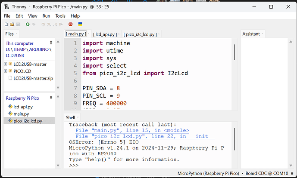This screenshot has width=297, height=178.
Task: Stop the backend with the red STOP icon
Action: 70,24
